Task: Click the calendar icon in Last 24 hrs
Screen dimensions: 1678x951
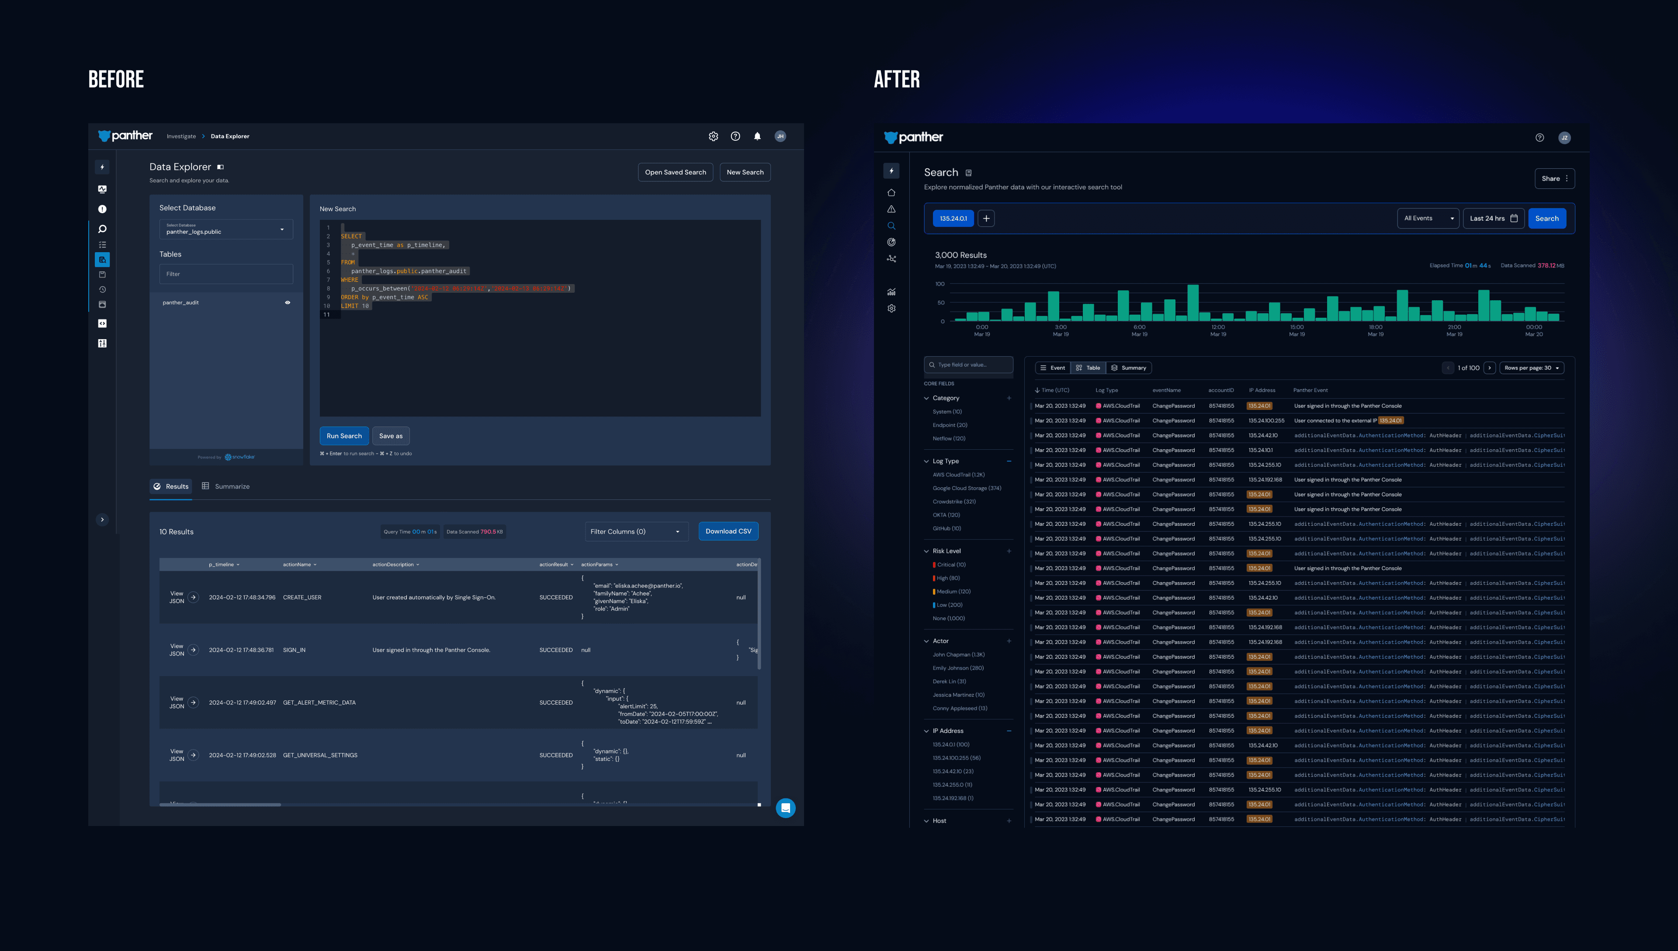Action: [x=1513, y=219]
